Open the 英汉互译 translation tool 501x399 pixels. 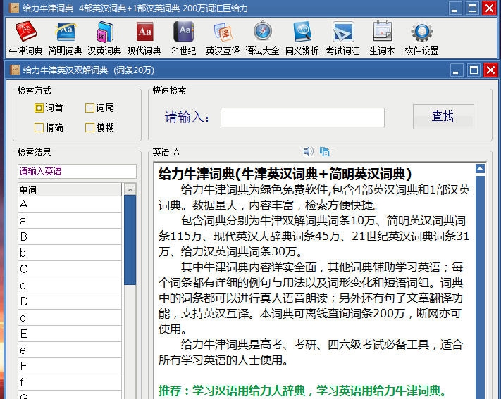tap(223, 38)
